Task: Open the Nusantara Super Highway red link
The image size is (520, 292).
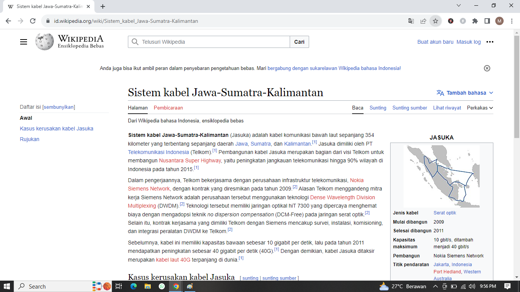Action: [190, 160]
